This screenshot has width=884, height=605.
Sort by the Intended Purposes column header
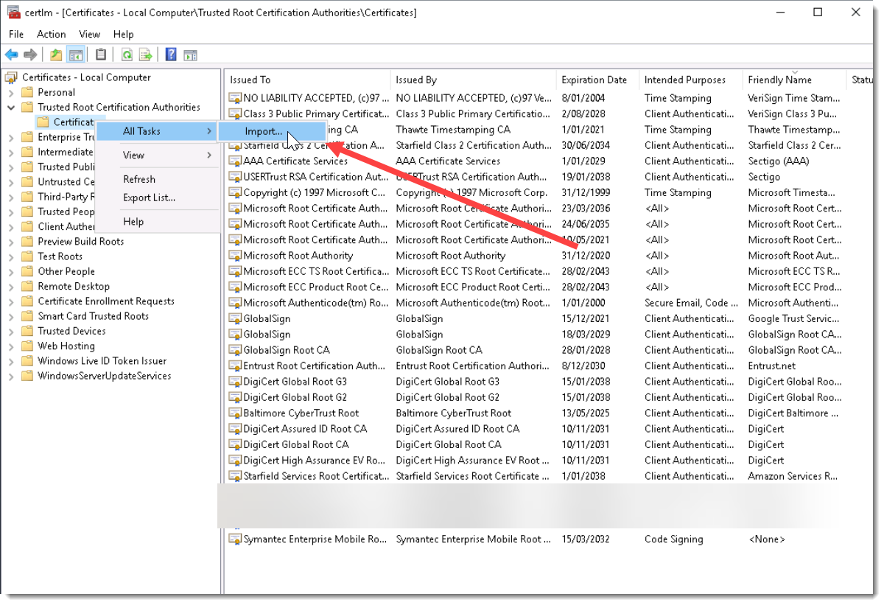[690, 80]
